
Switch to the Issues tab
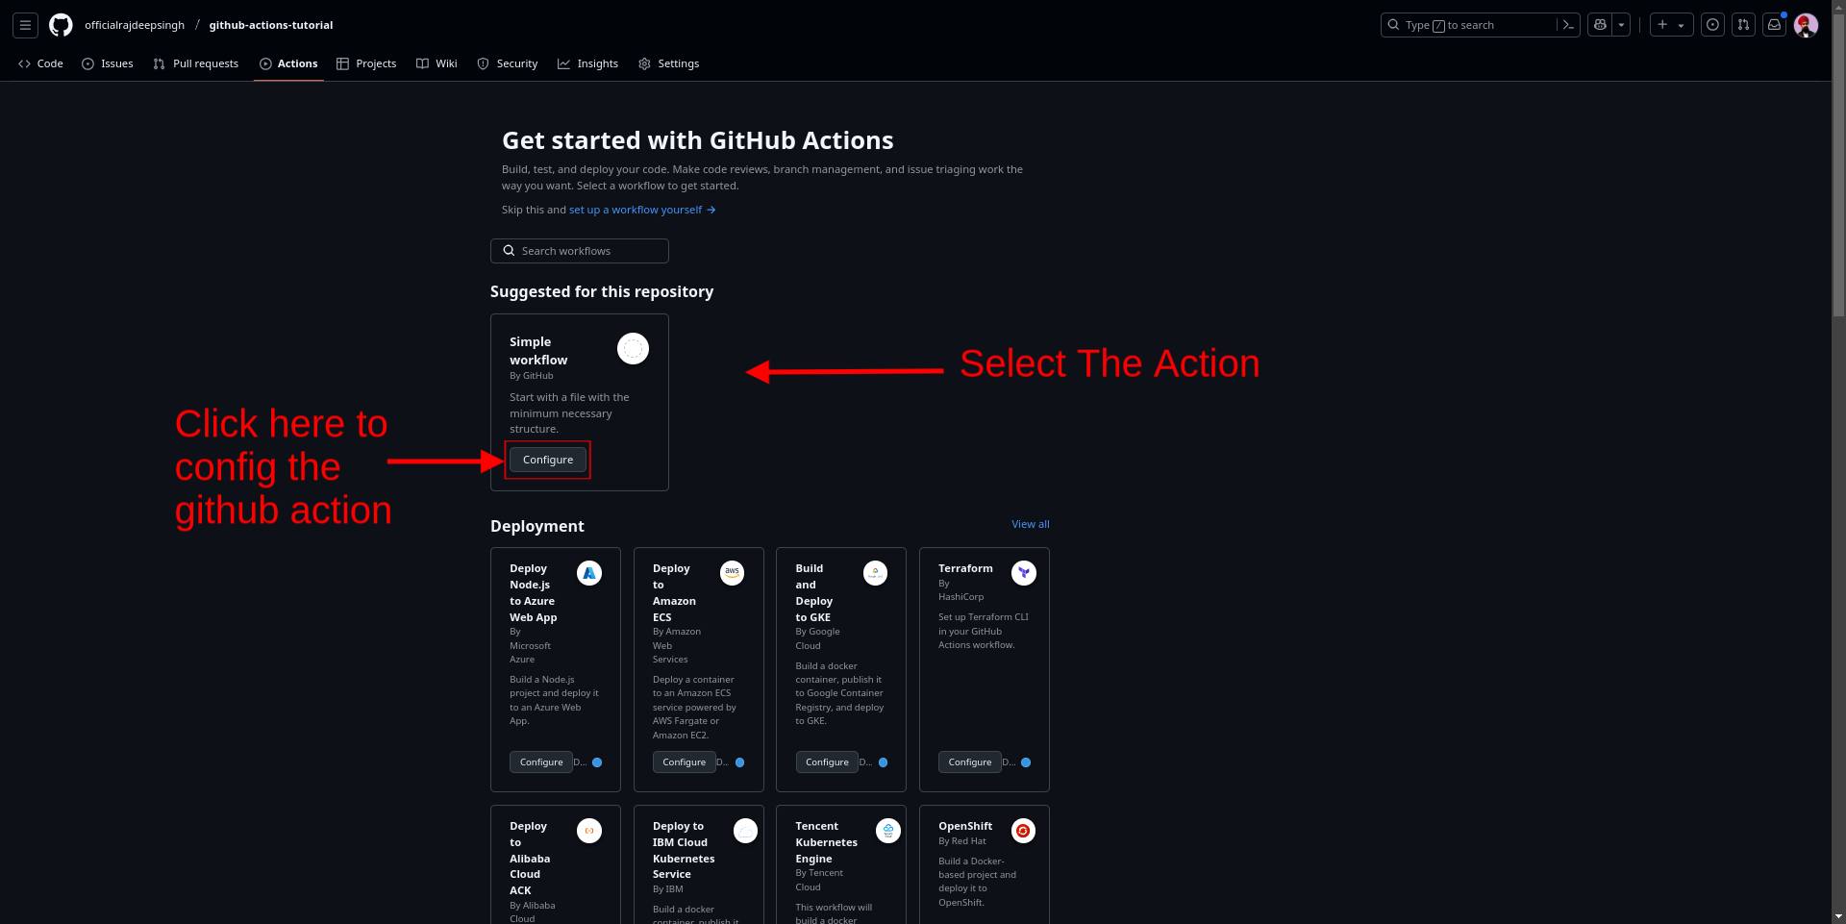(x=108, y=63)
